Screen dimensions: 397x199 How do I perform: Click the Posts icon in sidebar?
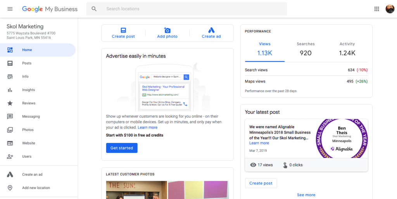(10, 63)
